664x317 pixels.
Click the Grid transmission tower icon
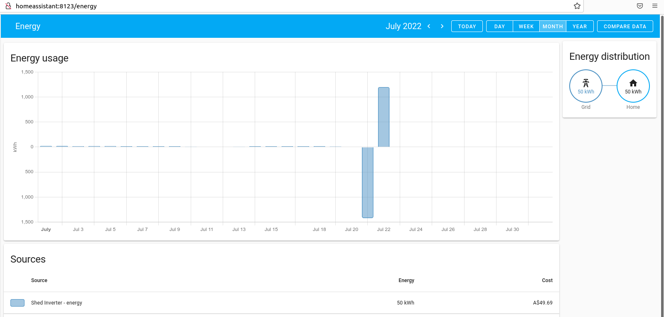586,83
